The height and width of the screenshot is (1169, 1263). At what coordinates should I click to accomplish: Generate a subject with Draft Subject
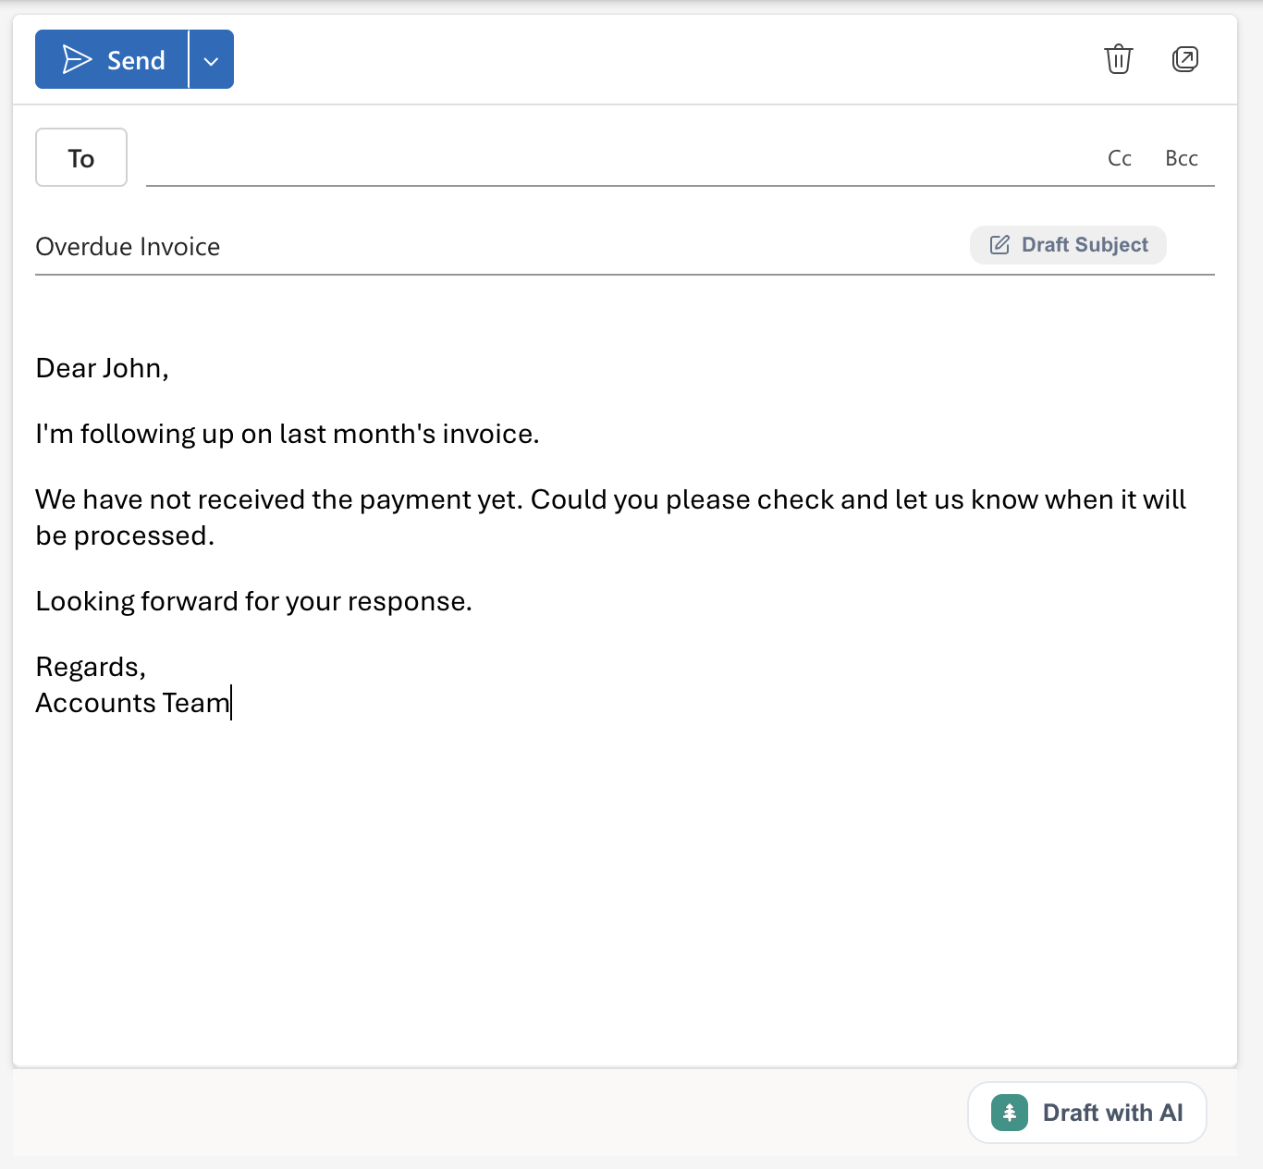tap(1068, 245)
